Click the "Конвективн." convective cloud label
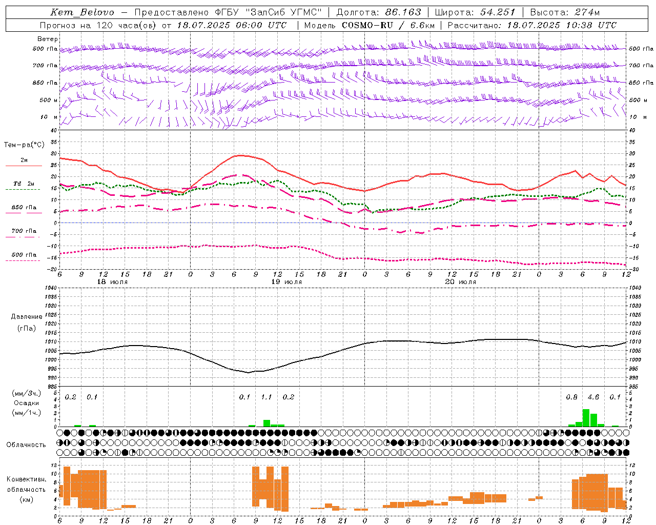Image resolution: width=656 pixels, height=525 pixels. [x=26, y=479]
